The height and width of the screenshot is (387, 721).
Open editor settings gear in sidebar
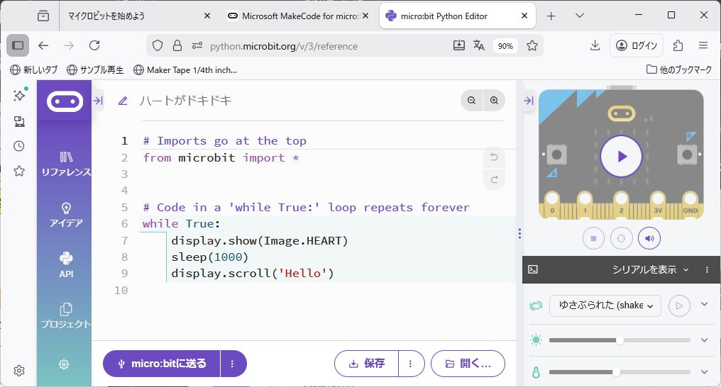tap(64, 364)
